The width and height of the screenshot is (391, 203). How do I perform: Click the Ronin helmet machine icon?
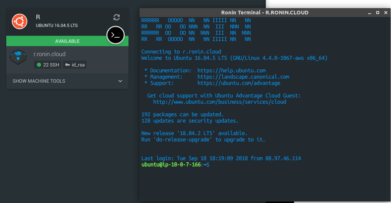(x=18, y=57)
